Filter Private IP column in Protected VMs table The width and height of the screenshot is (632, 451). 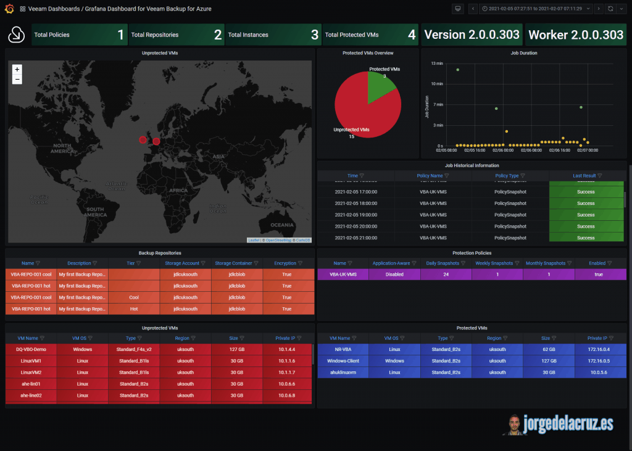click(611, 338)
